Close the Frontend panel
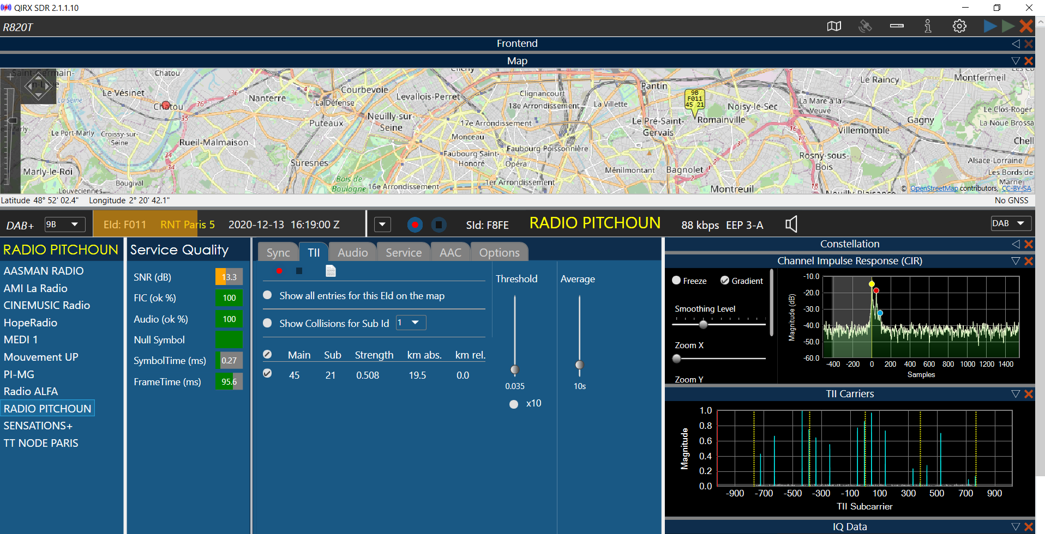The width and height of the screenshot is (1045, 534). tap(1029, 44)
